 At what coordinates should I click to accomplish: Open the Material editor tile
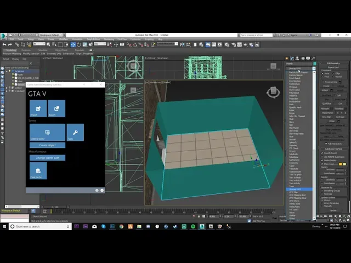click(x=47, y=132)
